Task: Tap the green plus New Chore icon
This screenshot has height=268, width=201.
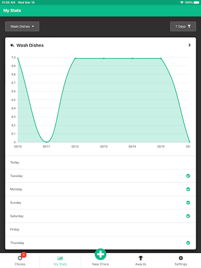Action: click(x=100, y=254)
